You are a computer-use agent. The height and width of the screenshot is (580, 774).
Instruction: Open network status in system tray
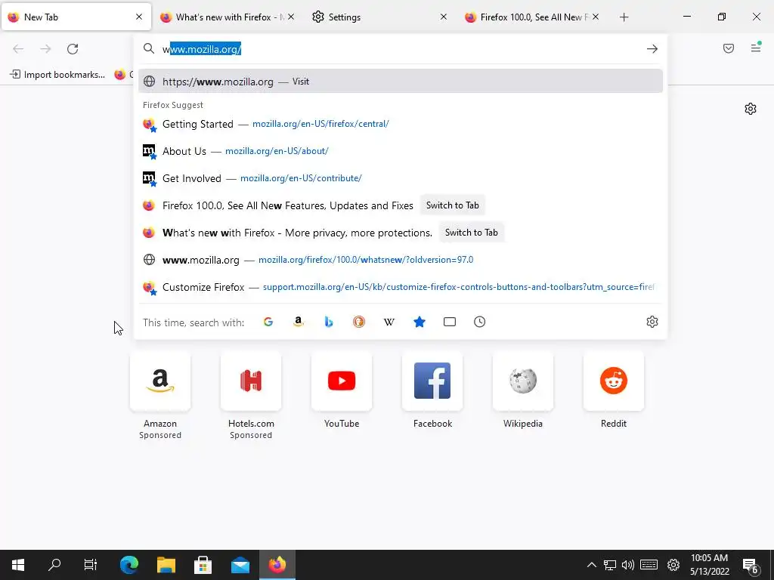tap(610, 565)
